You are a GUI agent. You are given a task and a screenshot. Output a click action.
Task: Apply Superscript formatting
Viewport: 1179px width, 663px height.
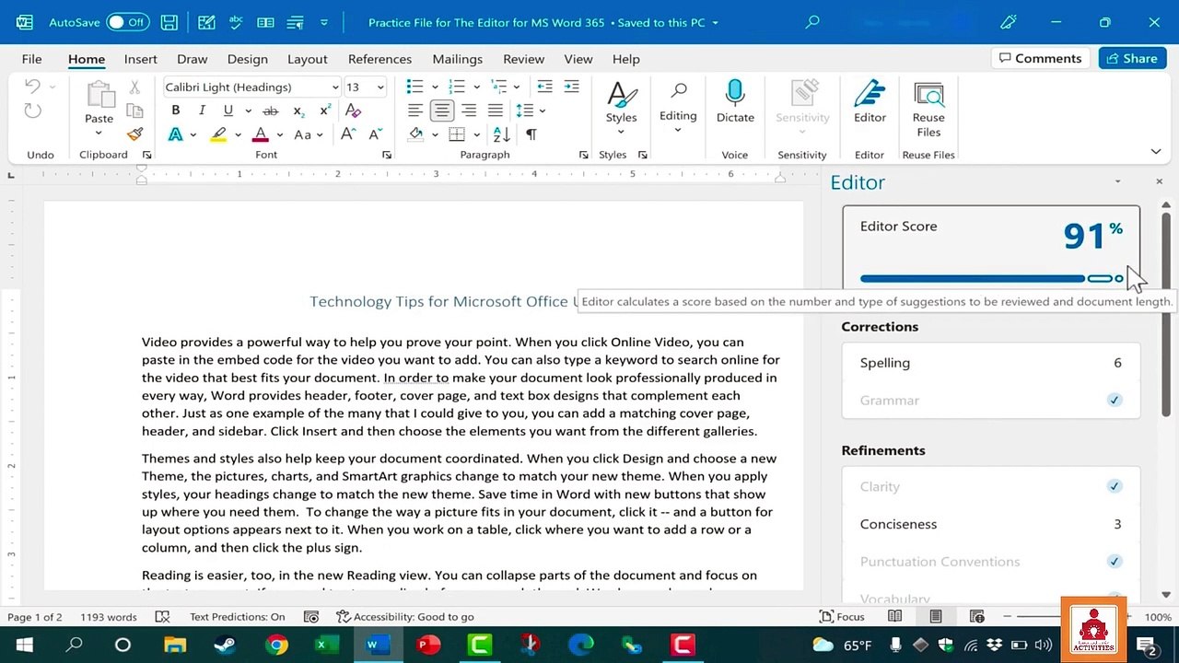pyautogui.click(x=325, y=110)
